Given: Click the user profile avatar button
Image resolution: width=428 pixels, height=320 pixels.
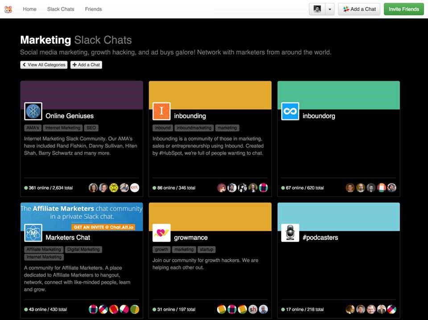Looking at the screenshot, I should click(317, 9).
